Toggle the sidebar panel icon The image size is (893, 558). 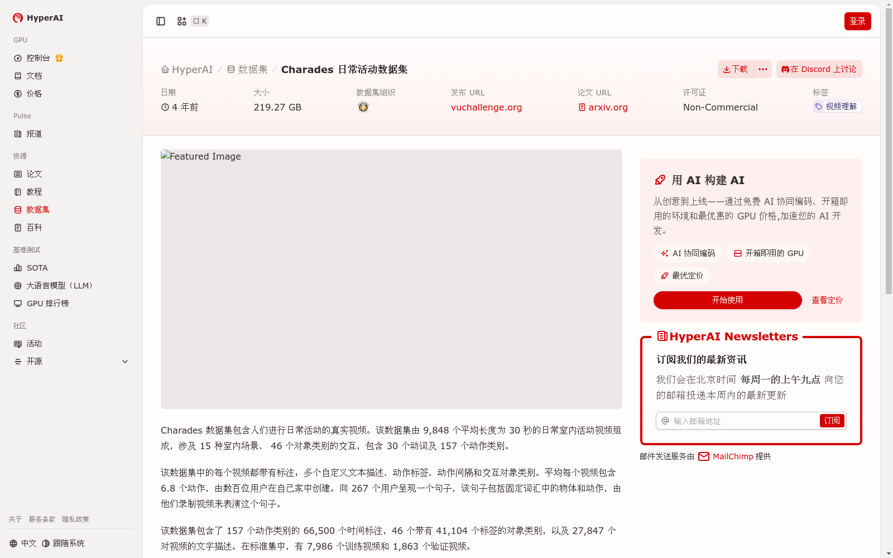161,21
